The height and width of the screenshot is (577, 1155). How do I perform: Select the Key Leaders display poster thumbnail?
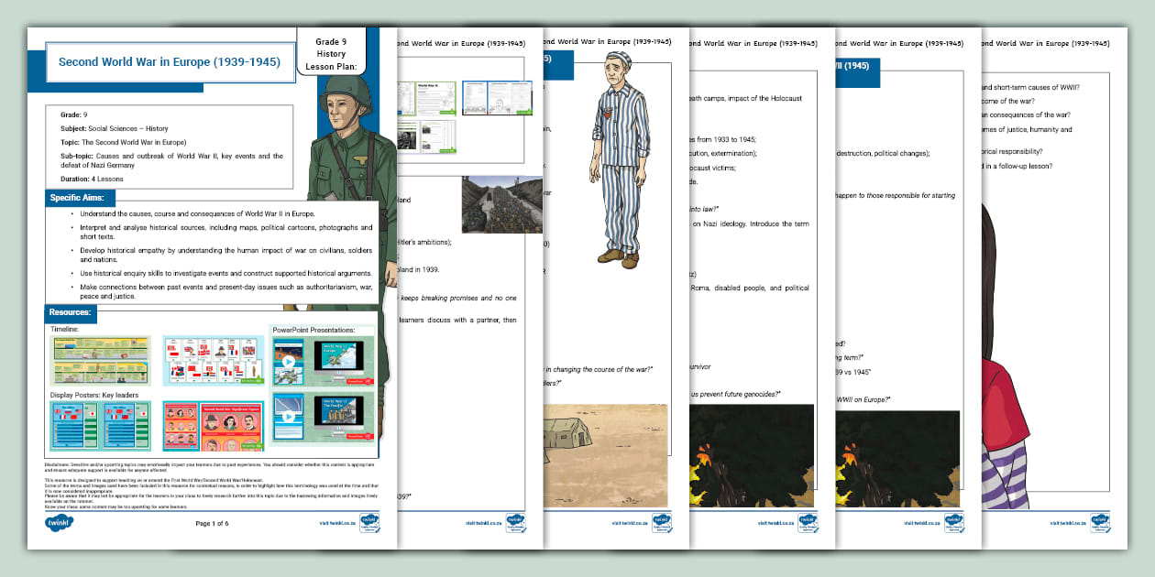click(x=100, y=425)
